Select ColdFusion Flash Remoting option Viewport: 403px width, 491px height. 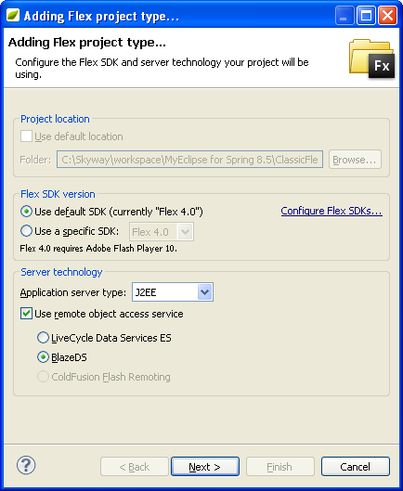coord(43,377)
